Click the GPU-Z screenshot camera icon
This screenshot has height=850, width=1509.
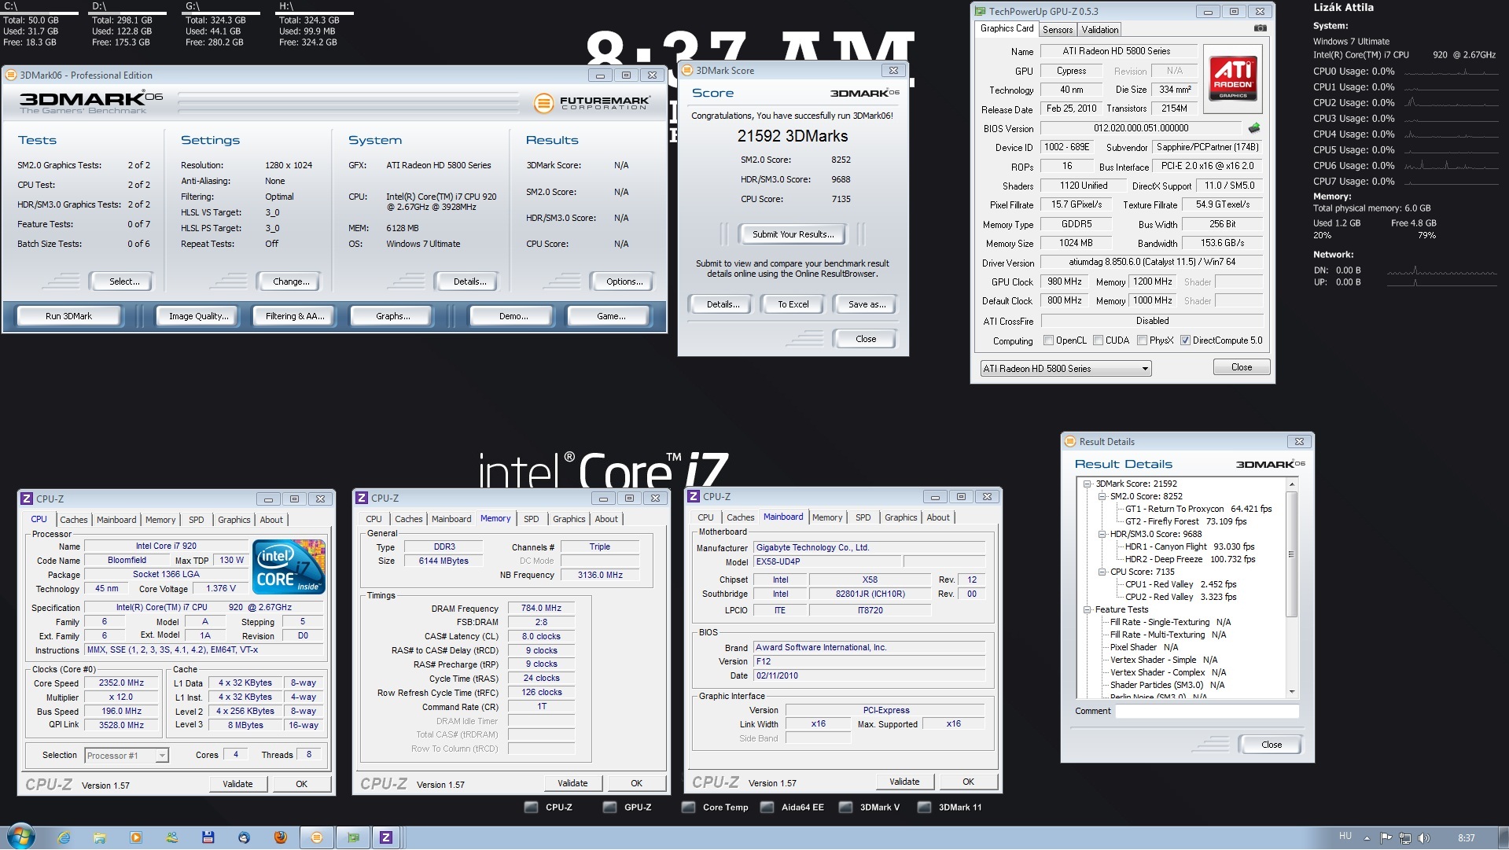pyautogui.click(x=1260, y=28)
